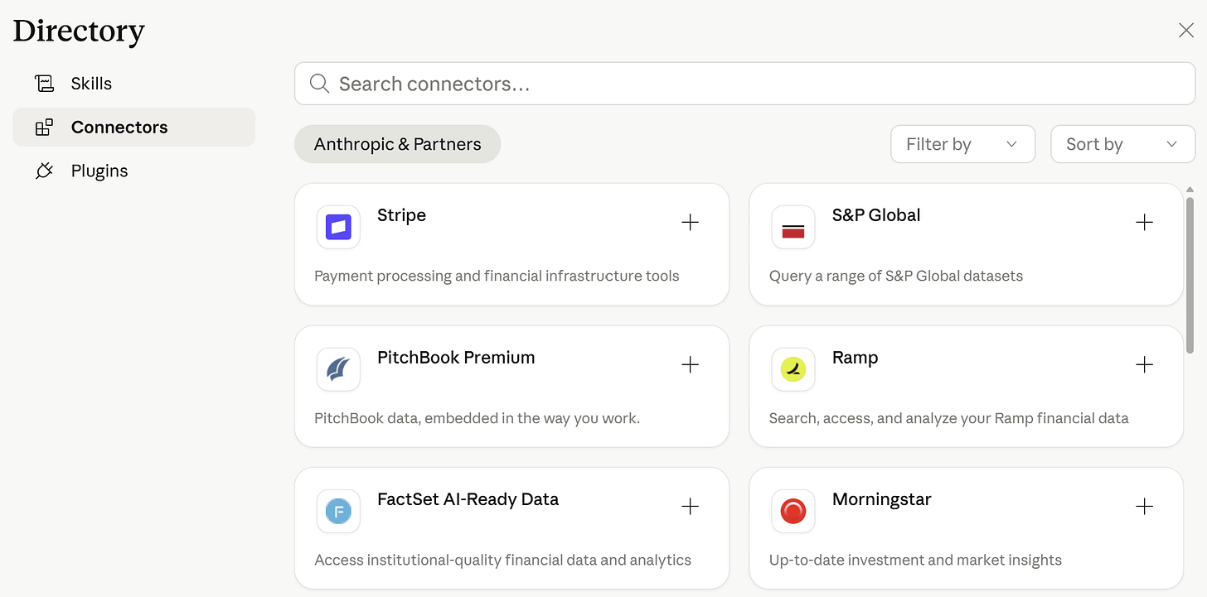Screen dimensions: 1207x597
Task: Open the Filter by dropdown
Action: pos(962,144)
